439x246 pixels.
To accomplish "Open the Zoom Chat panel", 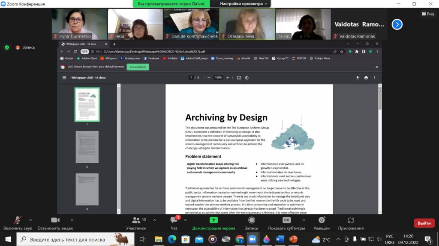I will click(x=174, y=220).
